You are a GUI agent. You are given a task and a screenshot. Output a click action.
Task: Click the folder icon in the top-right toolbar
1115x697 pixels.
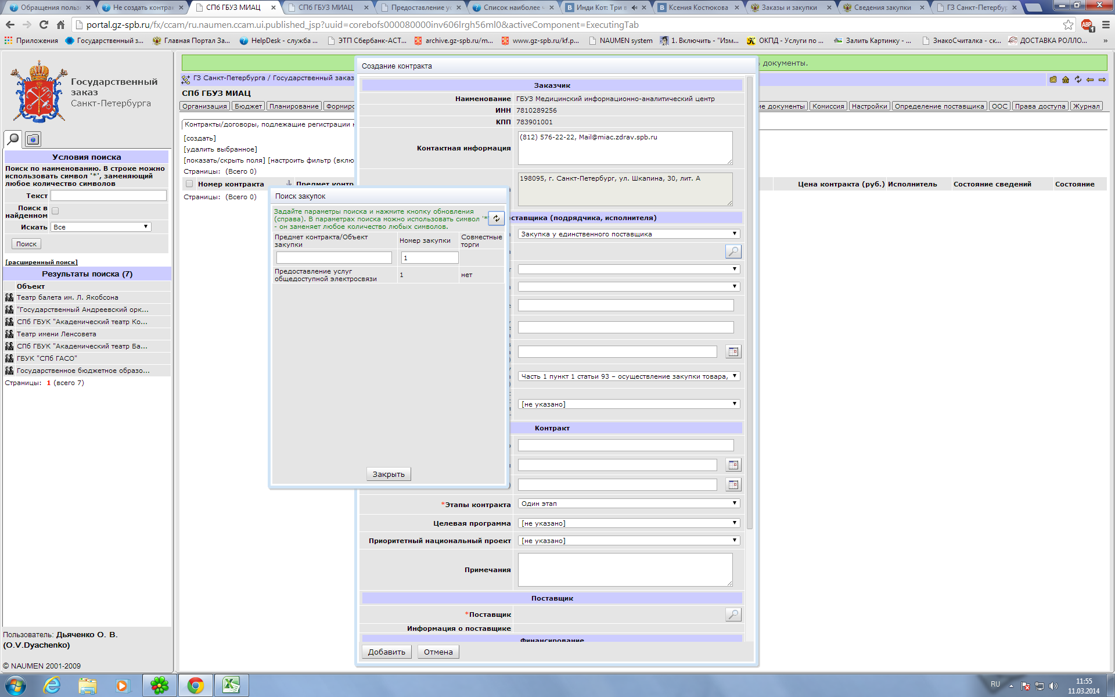pos(1053,80)
